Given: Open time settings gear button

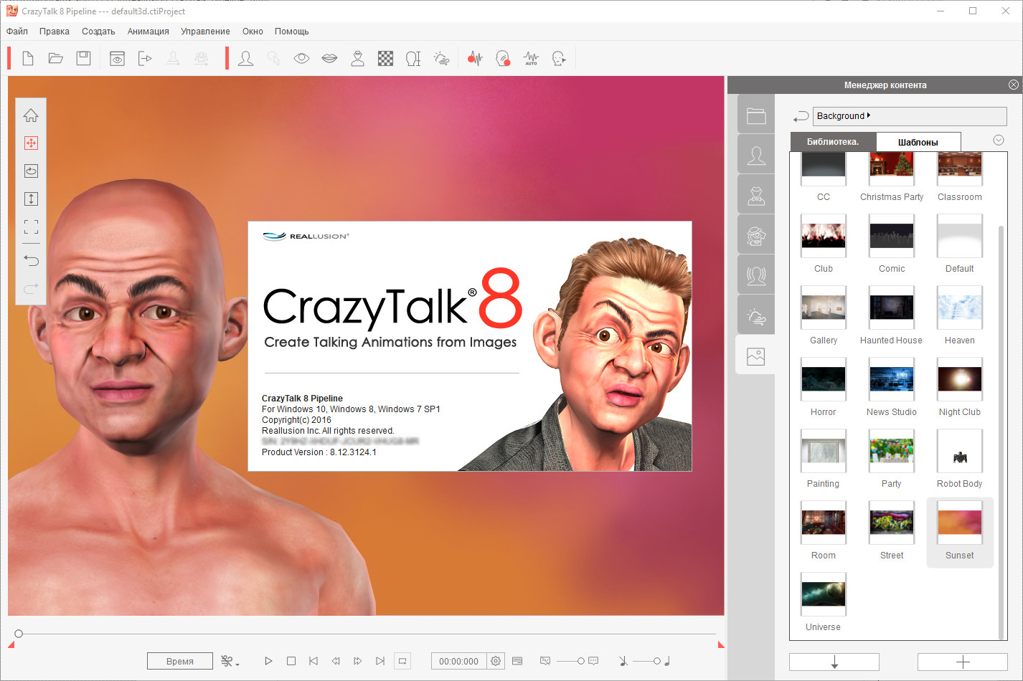Looking at the screenshot, I should [496, 661].
